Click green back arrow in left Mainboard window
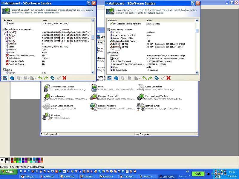Viewport: 239px width, 179px height. (40, 78)
